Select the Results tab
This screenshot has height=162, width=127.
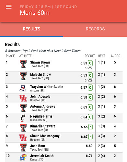click(31, 29)
